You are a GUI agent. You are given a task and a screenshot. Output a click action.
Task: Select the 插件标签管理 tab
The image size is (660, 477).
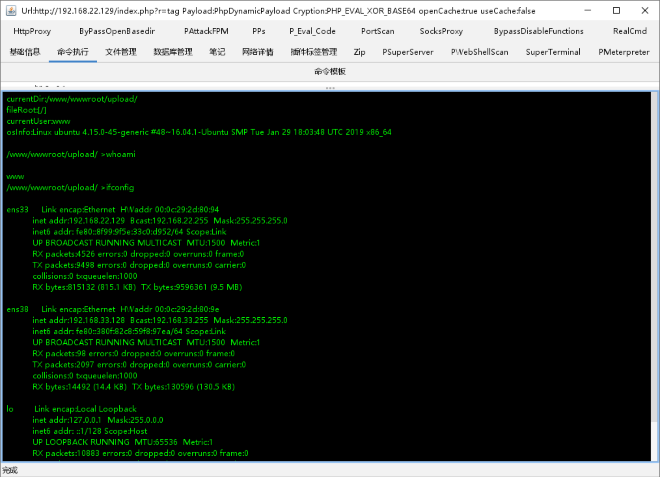point(314,52)
